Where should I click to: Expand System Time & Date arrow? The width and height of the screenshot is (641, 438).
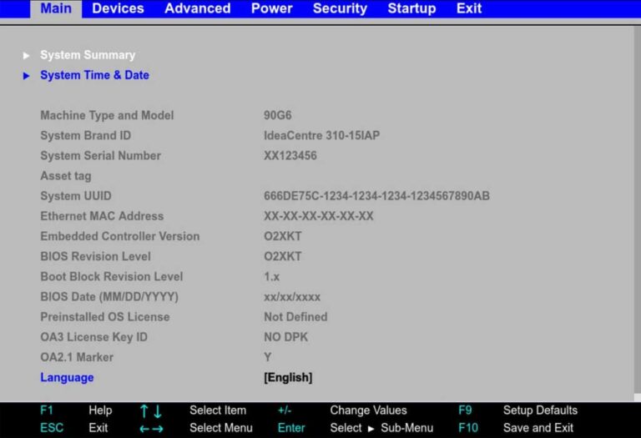(27, 76)
